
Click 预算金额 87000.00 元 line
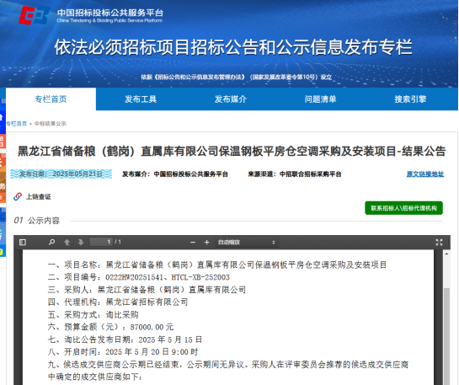(x=110, y=327)
